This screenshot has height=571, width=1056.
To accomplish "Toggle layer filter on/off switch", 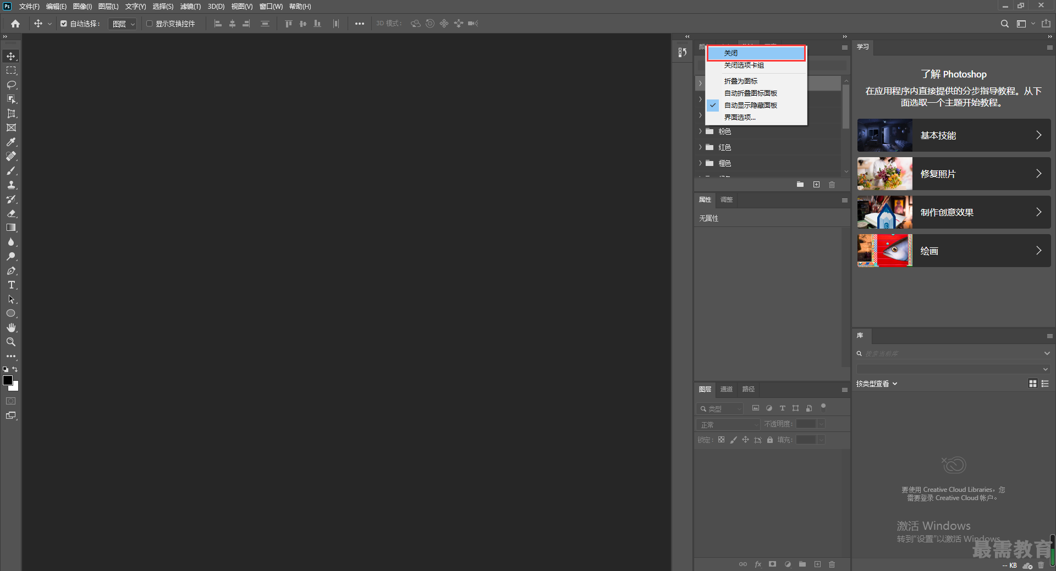I will 823,407.
